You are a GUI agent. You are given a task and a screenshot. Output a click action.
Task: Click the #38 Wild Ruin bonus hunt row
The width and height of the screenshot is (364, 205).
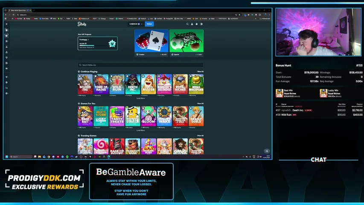pos(319,114)
